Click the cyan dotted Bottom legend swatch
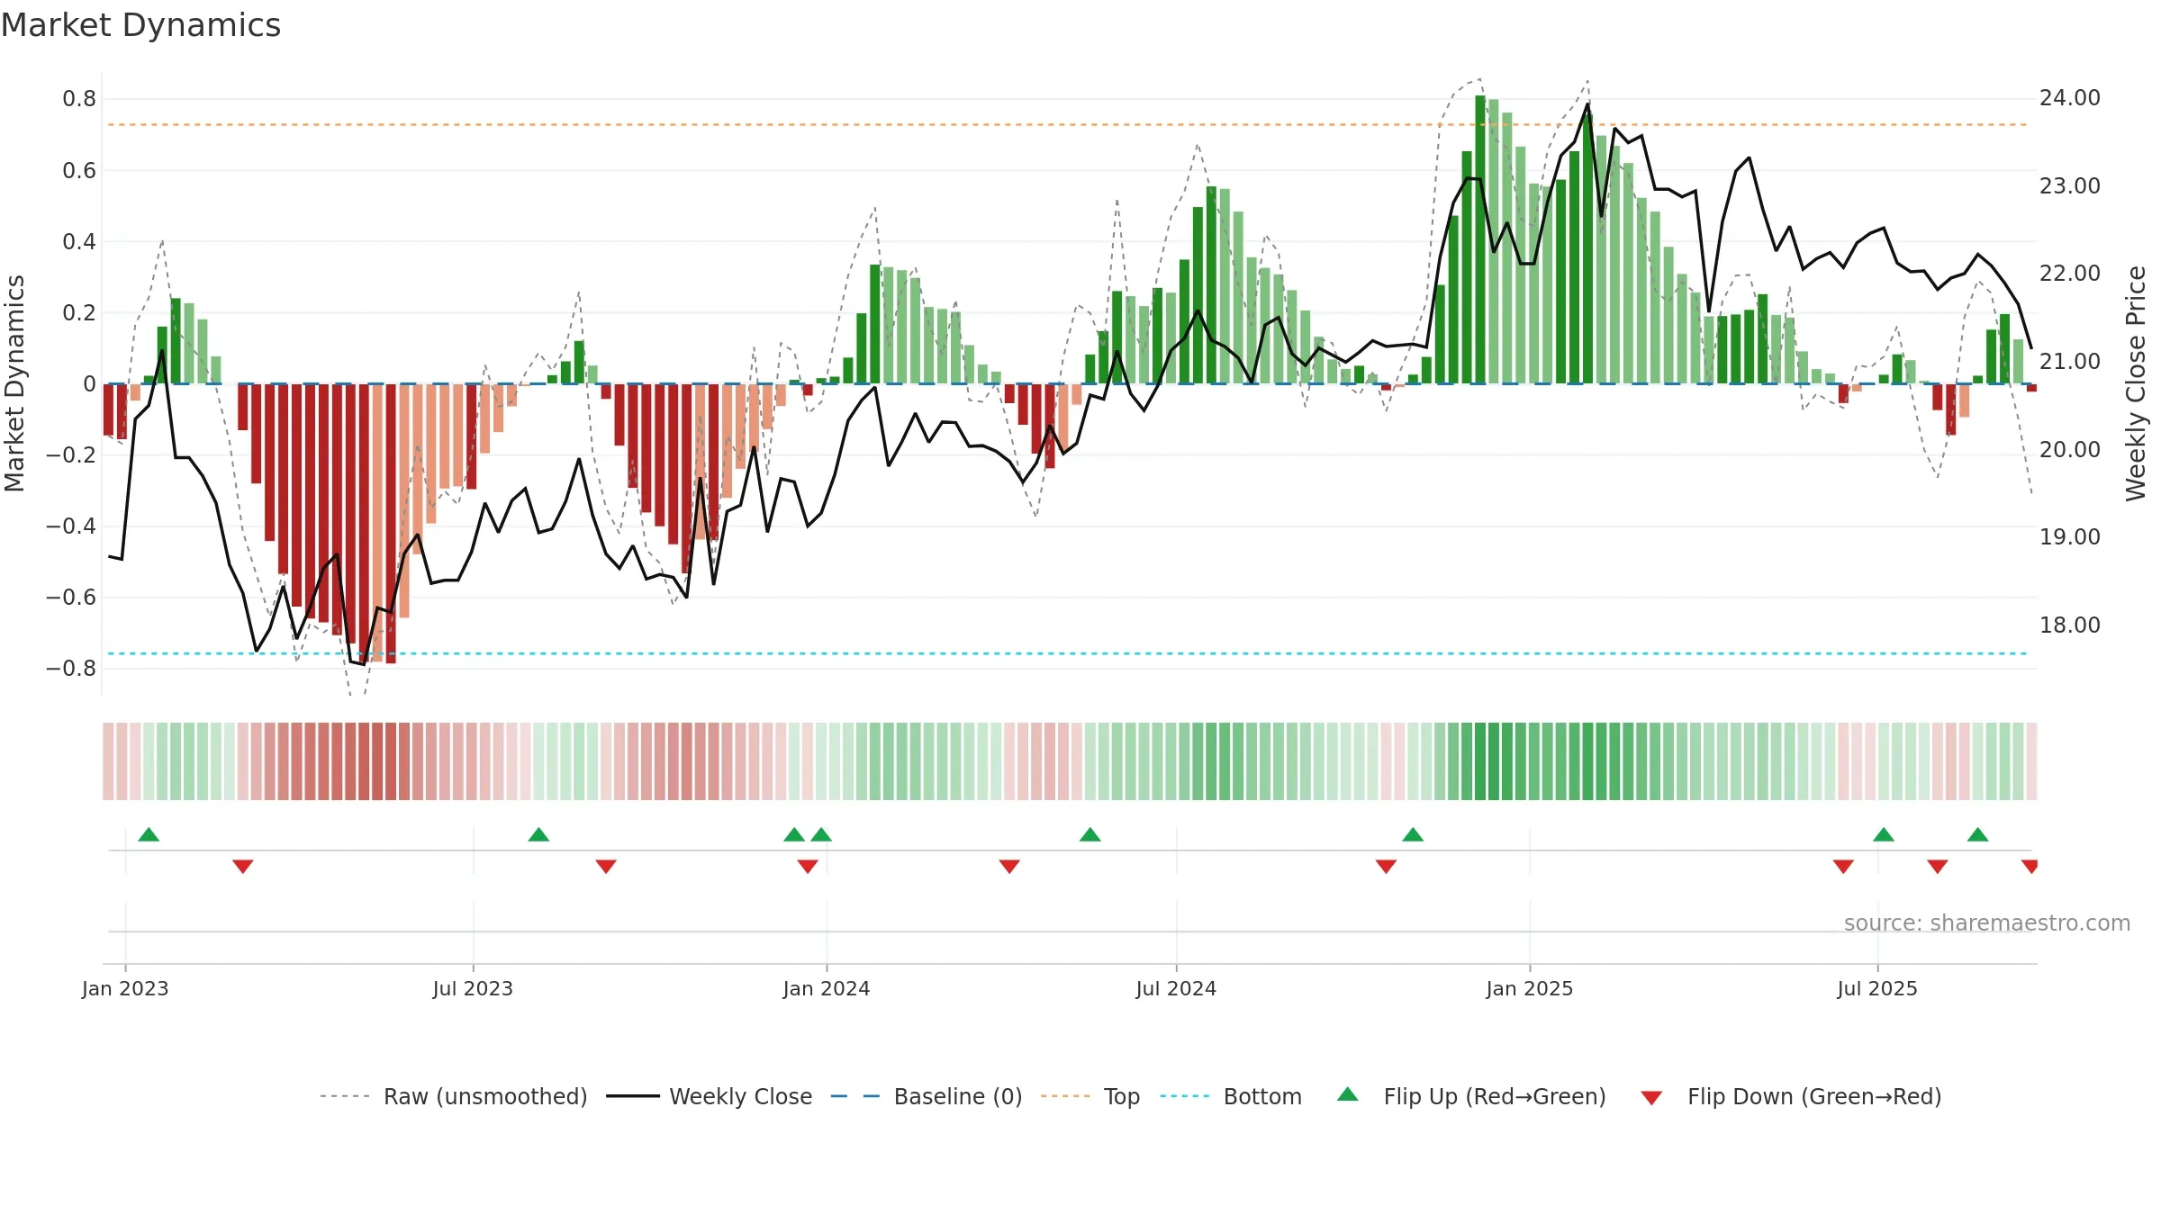 click(1185, 1096)
